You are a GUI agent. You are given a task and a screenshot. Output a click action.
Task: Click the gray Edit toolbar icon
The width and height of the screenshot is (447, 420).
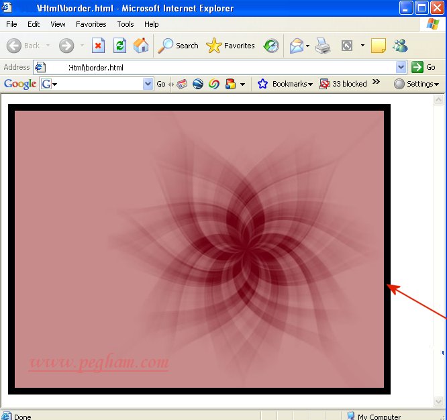(x=347, y=46)
